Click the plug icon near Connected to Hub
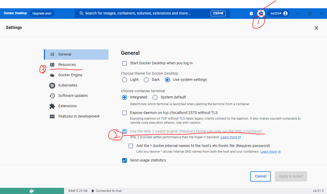The height and width of the screenshot is (194, 327). tap(93, 191)
